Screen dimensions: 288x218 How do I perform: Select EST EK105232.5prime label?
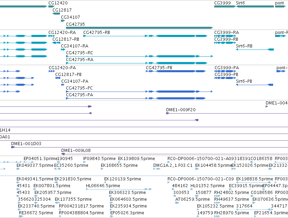[x=215, y=206]
